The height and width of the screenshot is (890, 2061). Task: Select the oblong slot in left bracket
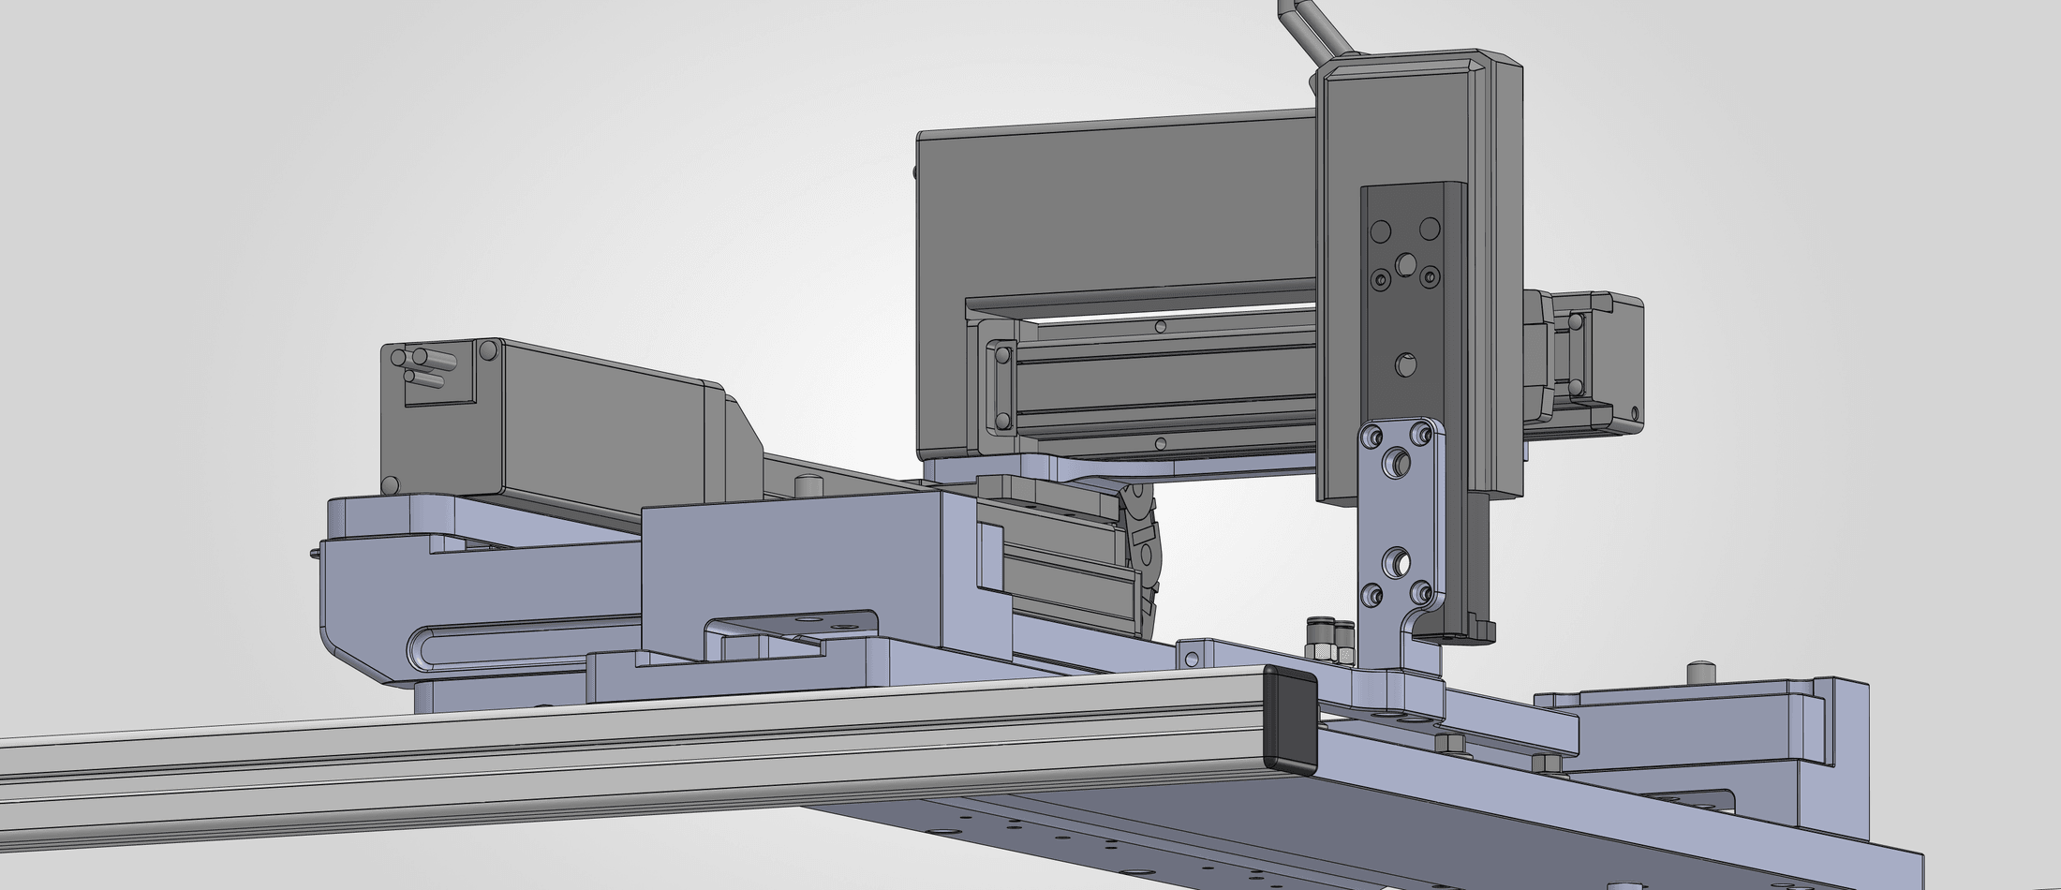pyautogui.click(x=525, y=645)
